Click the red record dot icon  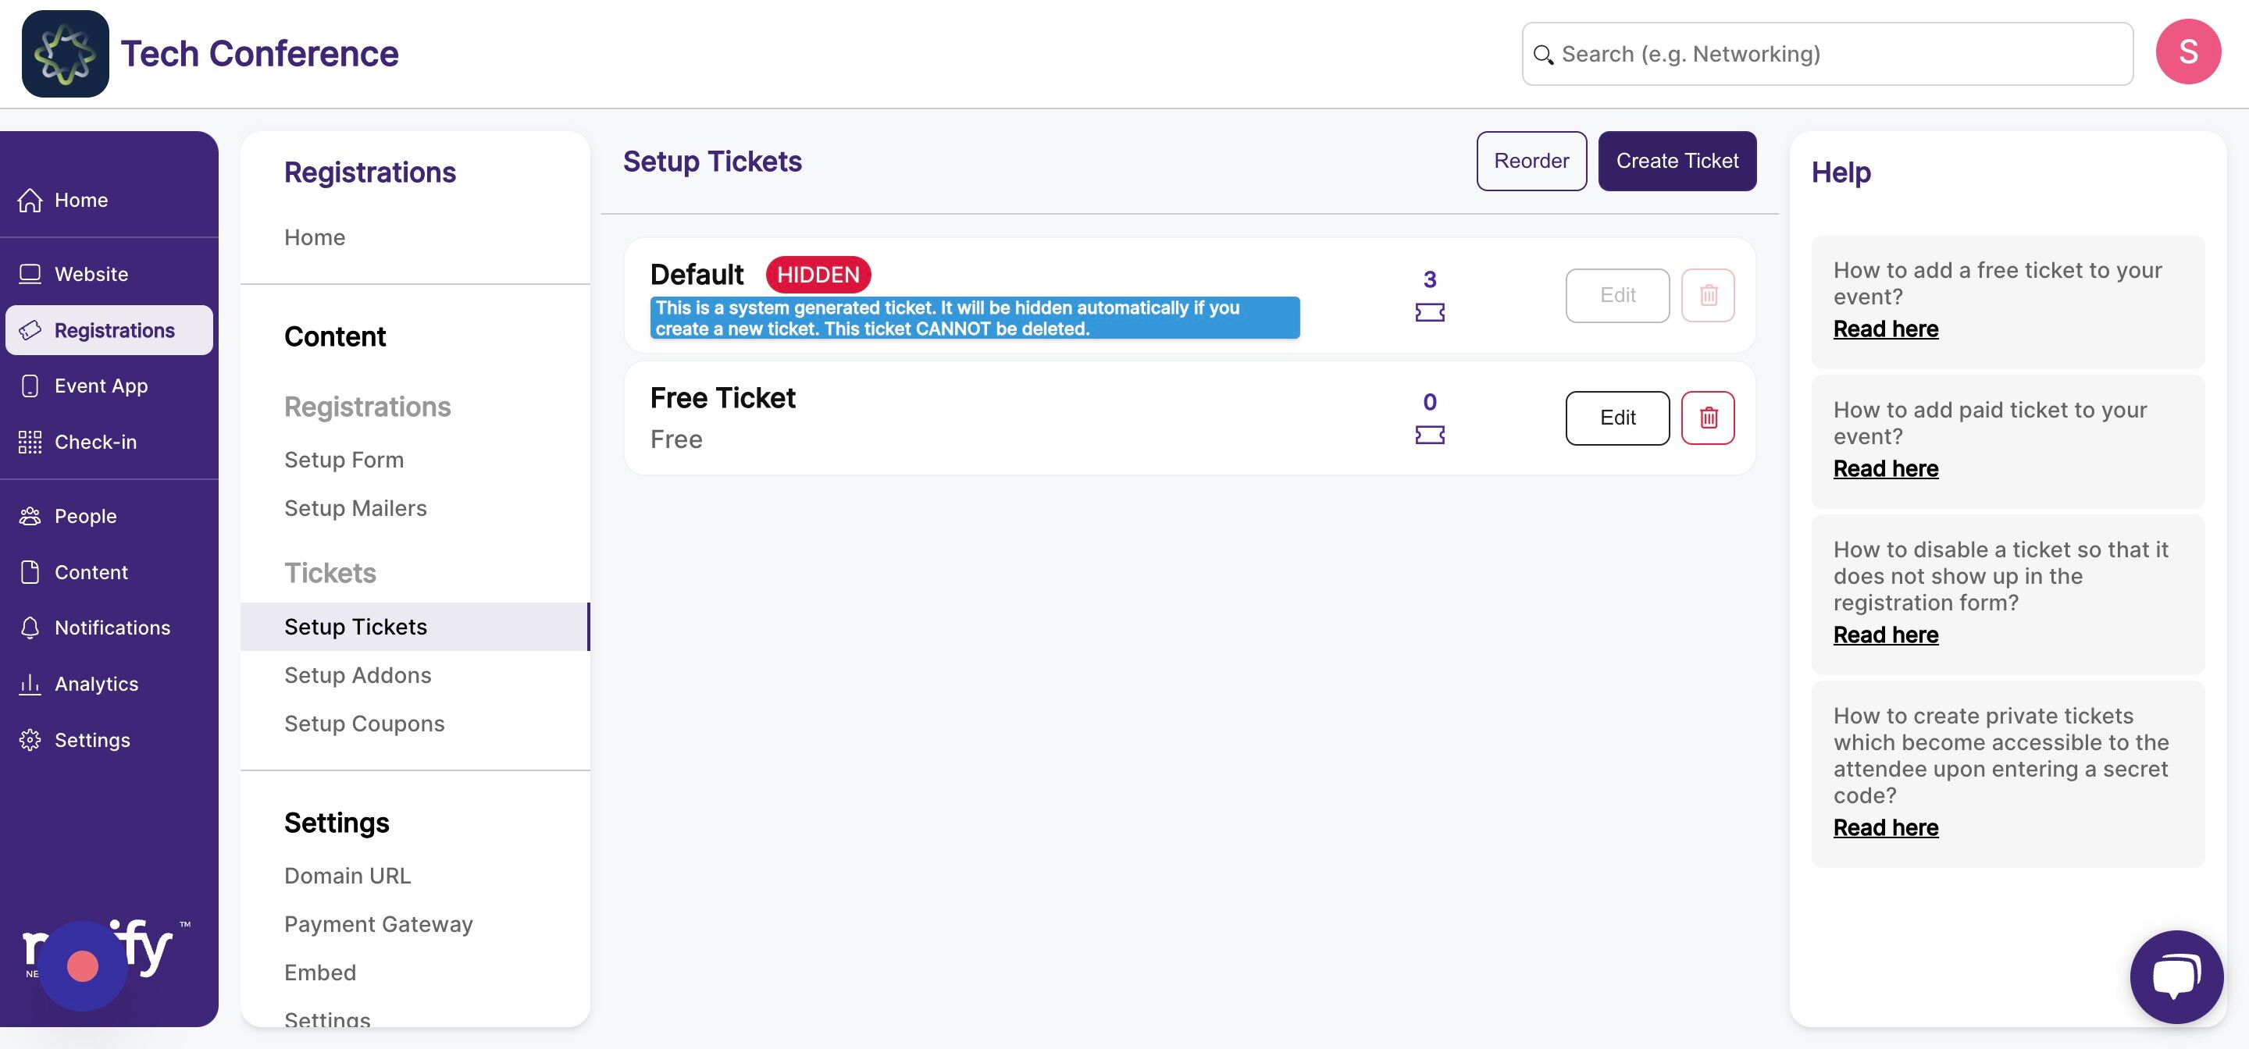[x=83, y=966]
